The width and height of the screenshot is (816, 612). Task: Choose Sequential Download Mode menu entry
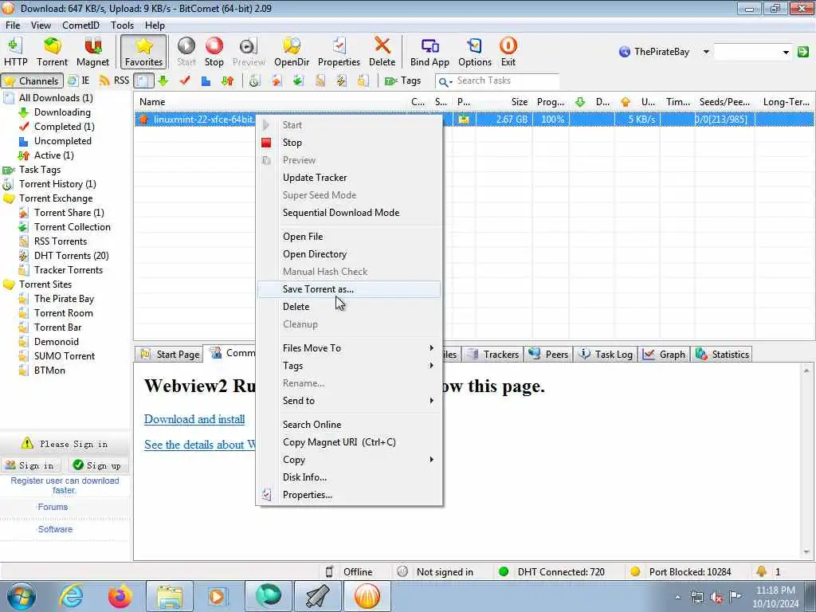(x=349, y=212)
